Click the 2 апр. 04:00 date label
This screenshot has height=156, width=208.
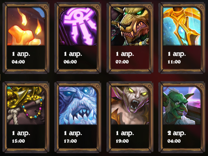pyautogui.click(x=177, y=137)
